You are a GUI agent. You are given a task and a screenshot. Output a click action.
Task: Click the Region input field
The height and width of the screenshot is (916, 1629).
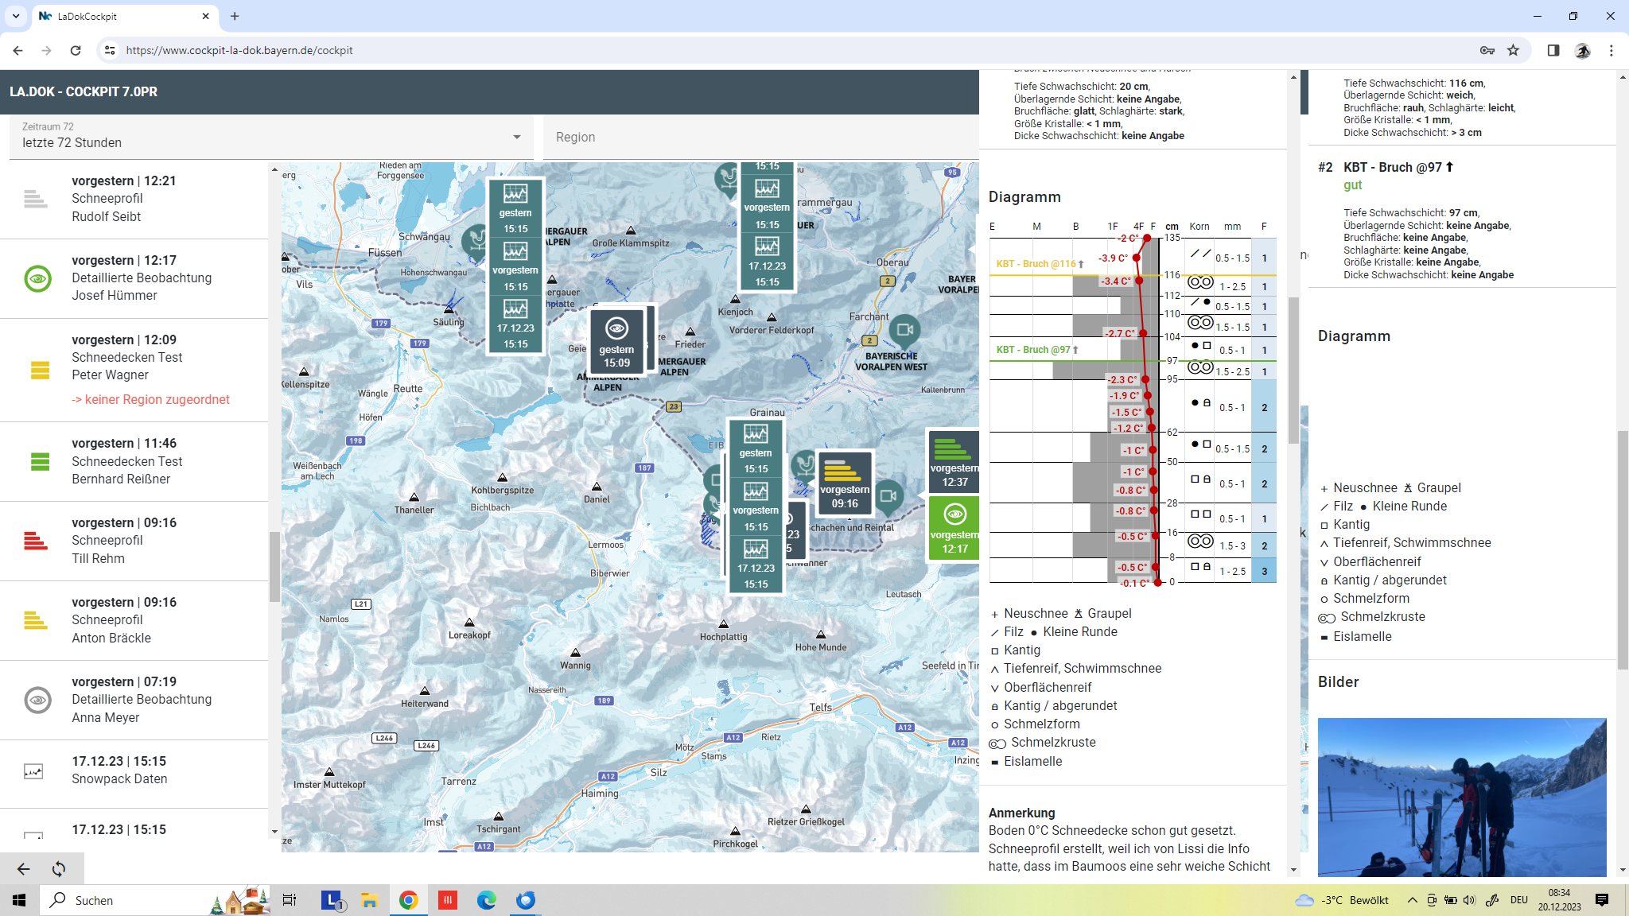coord(761,137)
